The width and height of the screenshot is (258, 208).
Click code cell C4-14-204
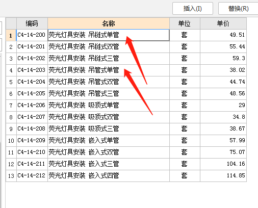pyautogui.click(x=32, y=82)
